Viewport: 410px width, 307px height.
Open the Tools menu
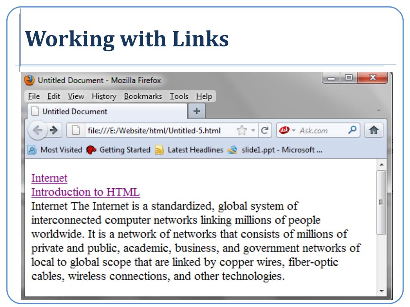[179, 96]
